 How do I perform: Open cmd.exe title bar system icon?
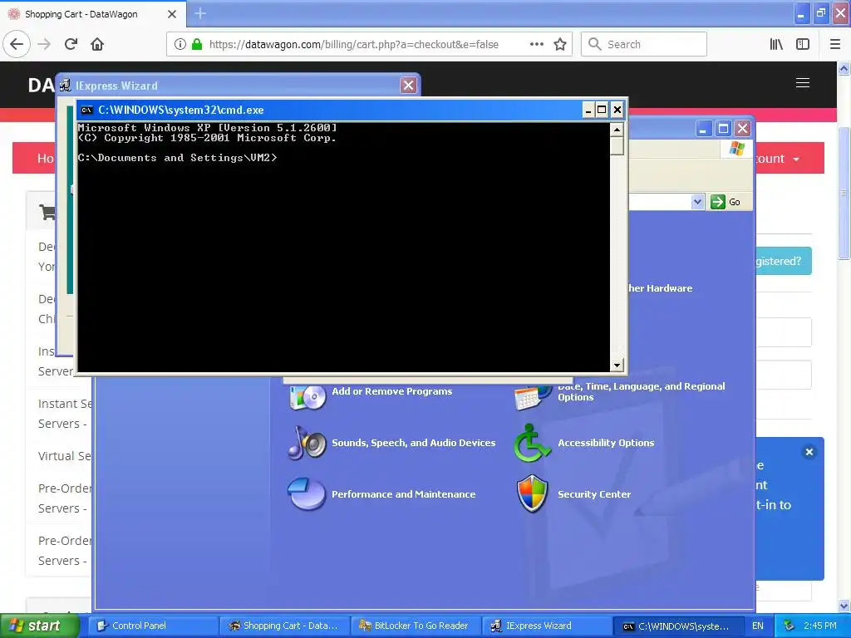coord(86,110)
